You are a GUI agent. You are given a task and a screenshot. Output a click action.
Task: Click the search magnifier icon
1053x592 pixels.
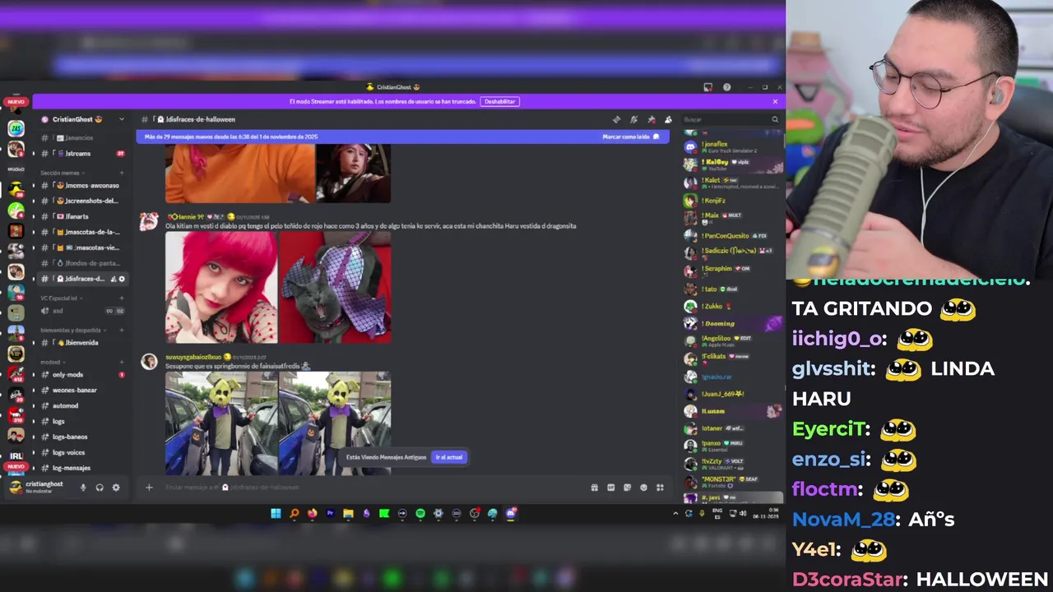pos(774,119)
